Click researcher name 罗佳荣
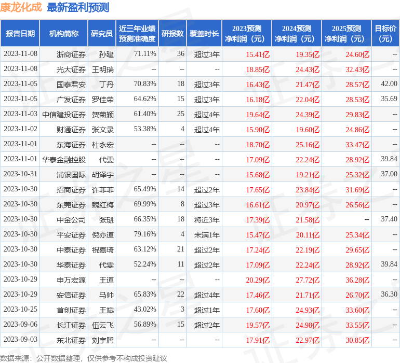Image resolution: width=400 pixels, height=363 pixels. tap(103, 100)
